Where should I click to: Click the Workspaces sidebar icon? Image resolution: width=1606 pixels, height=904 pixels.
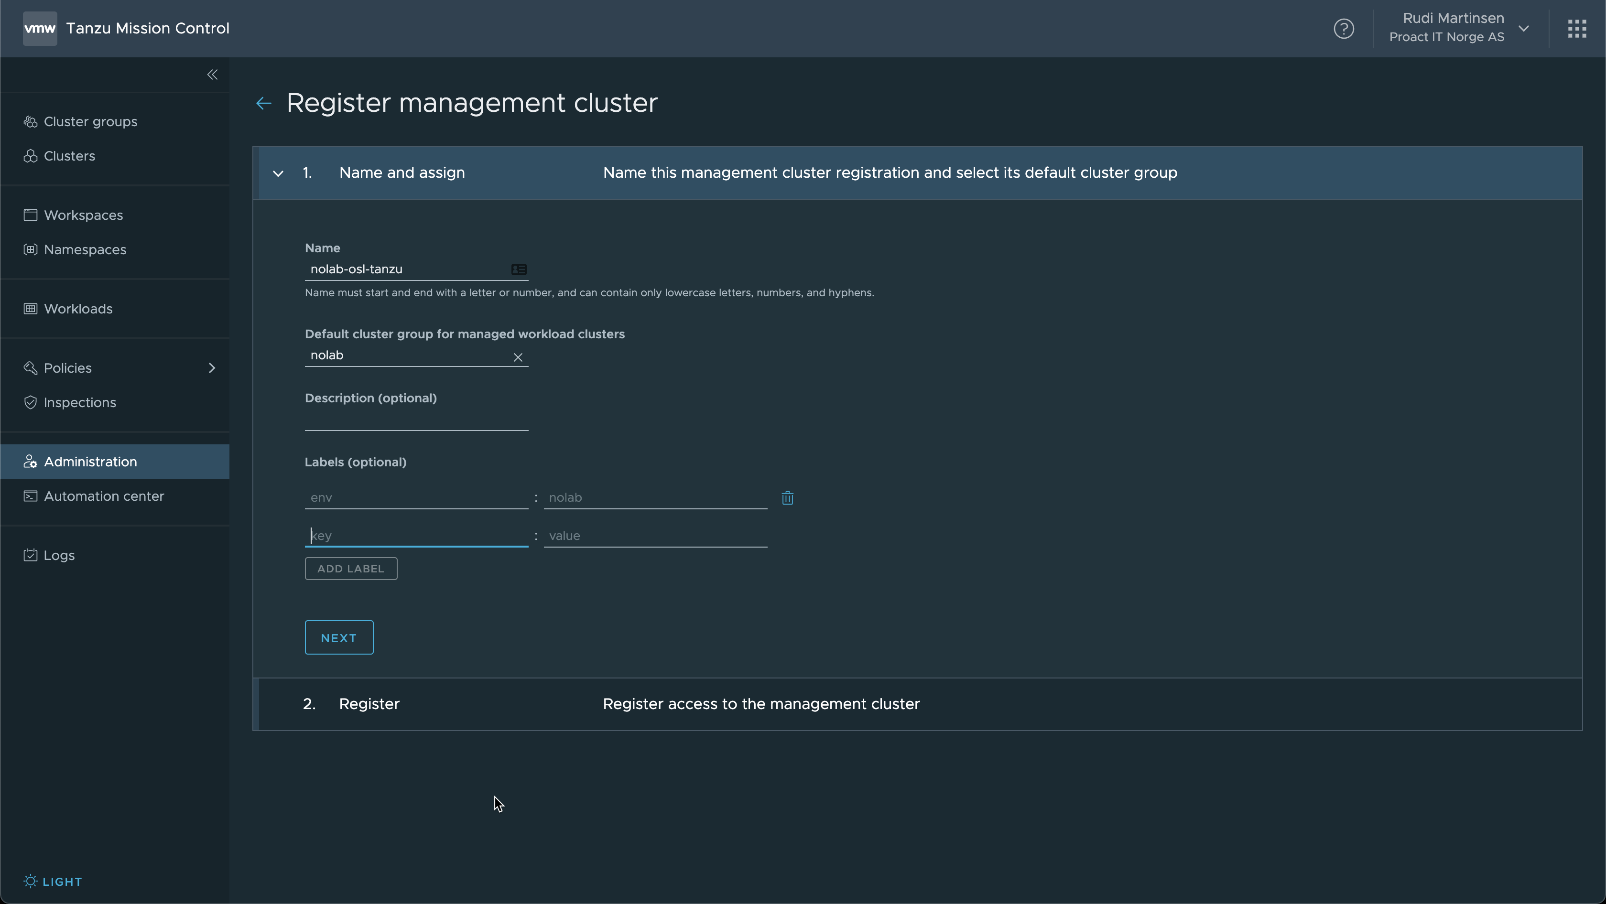coord(30,215)
